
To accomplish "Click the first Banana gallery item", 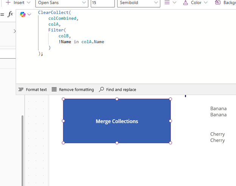I will 218,108.
